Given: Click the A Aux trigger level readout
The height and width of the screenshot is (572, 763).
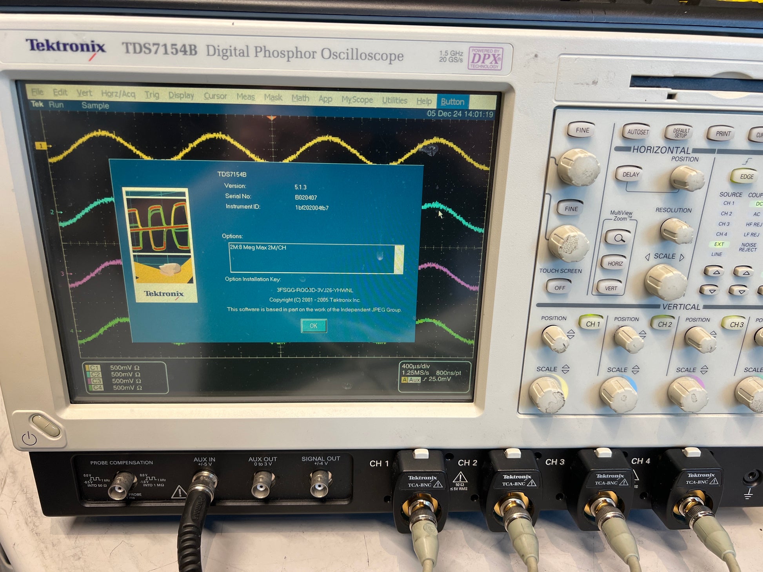Looking at the screenshot, I should 426,380.
